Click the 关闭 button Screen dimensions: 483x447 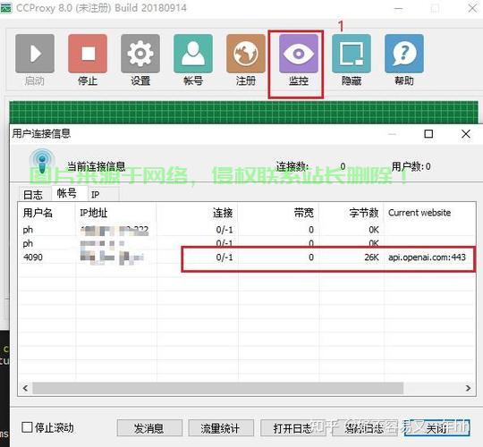tap(436, 428)
